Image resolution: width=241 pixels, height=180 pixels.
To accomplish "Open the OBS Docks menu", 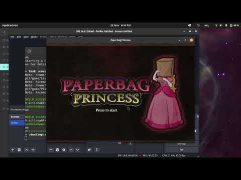I will 34,37.
